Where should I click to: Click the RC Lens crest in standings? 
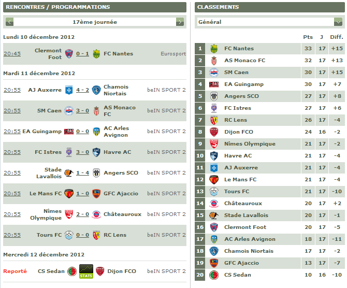[214, 120]
